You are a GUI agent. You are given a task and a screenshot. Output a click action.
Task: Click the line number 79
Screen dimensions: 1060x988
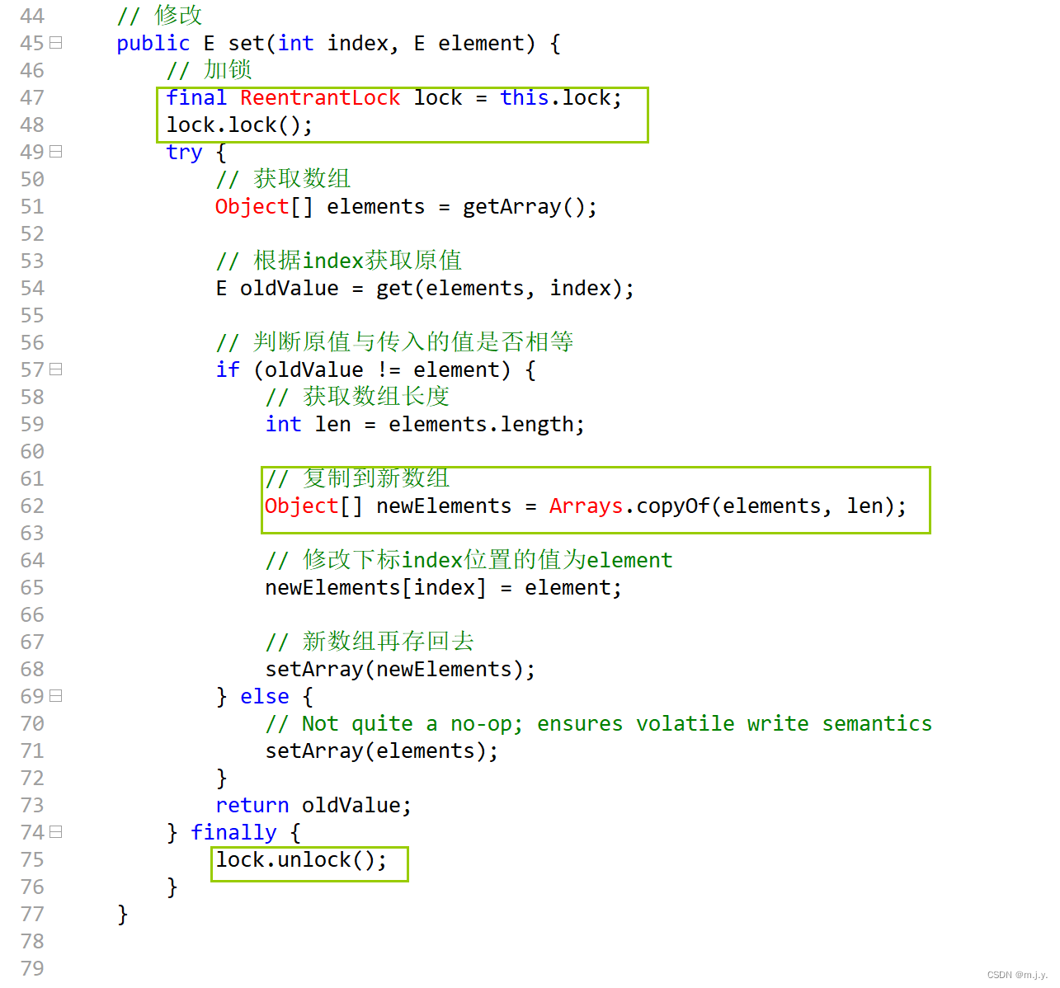(x=32, y=967)
